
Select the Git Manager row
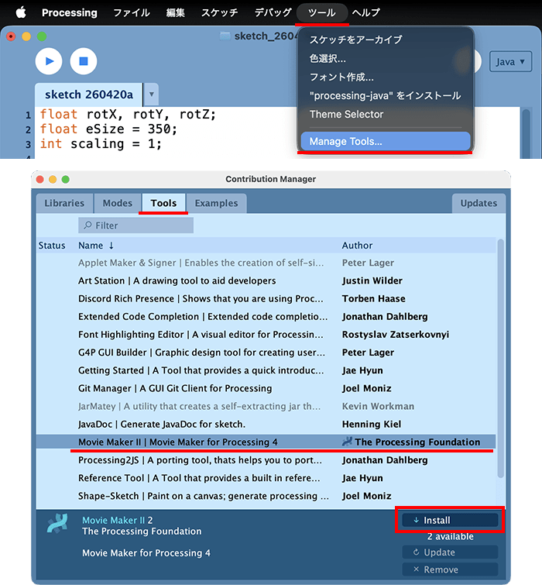(266, 388)
